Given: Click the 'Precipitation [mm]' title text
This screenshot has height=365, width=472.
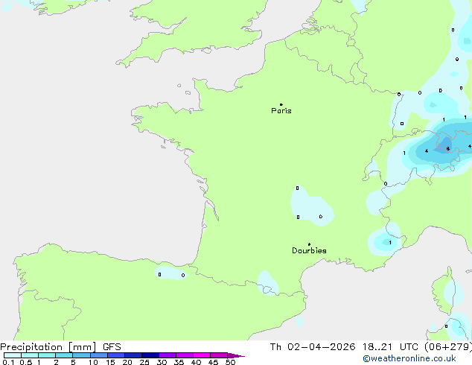Looking at the screenshot, I should (48, 347).
